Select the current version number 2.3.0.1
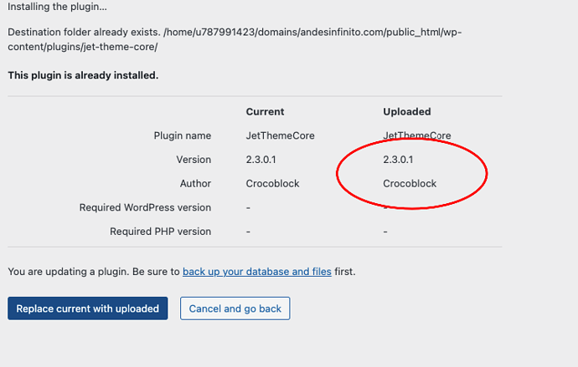 coord(261,159)
